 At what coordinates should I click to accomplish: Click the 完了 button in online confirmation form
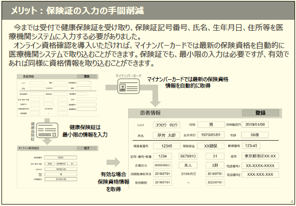(87, 148)
